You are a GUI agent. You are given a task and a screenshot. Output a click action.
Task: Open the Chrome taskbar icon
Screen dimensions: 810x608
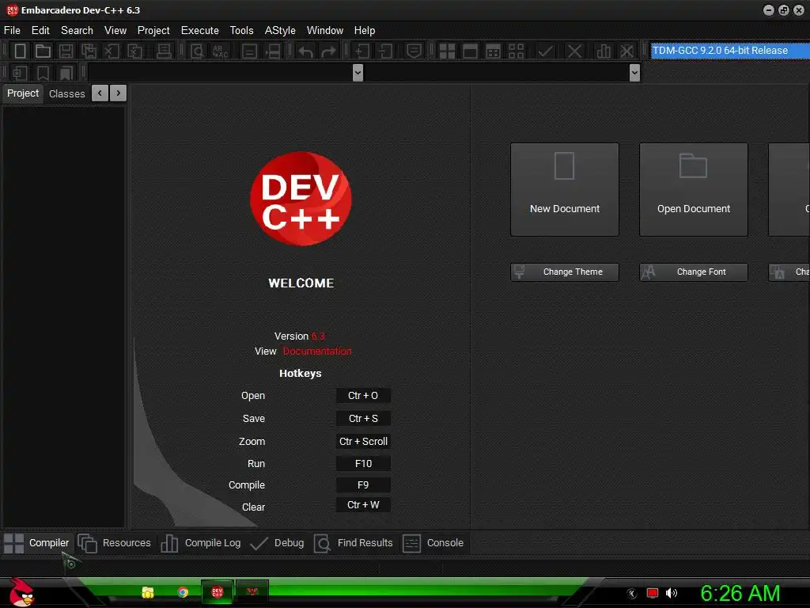point(183,592)
